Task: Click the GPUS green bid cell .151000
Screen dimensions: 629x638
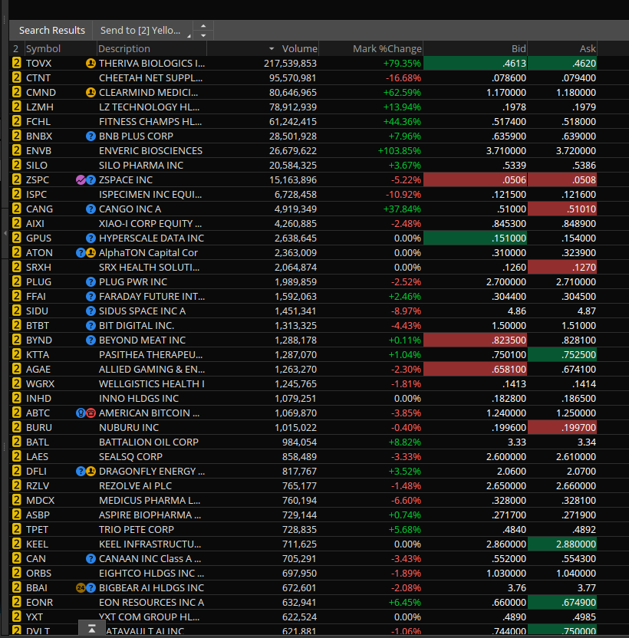Action: point(475,238)
